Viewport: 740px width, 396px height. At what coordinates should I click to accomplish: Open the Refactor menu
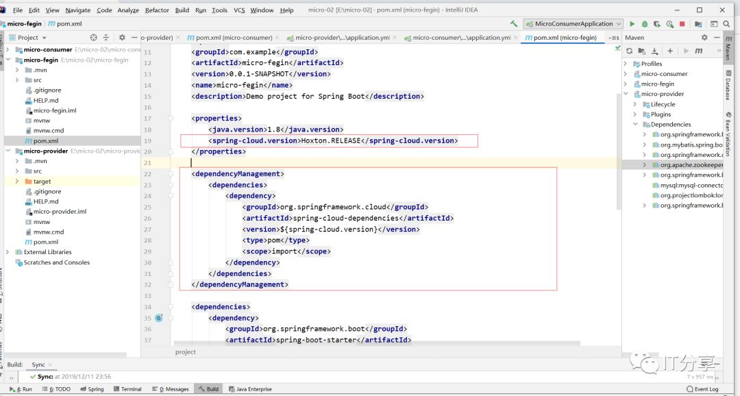click(x=157, y=10)
